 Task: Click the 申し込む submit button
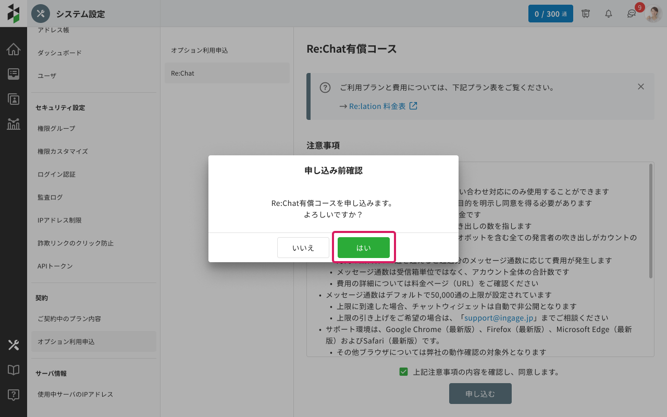480,394
